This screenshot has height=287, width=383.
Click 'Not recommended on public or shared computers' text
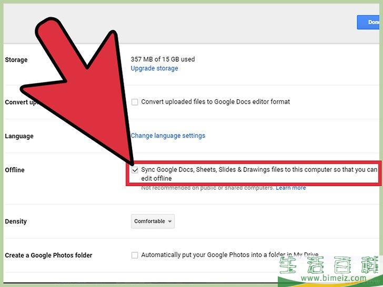coord(208,188)
